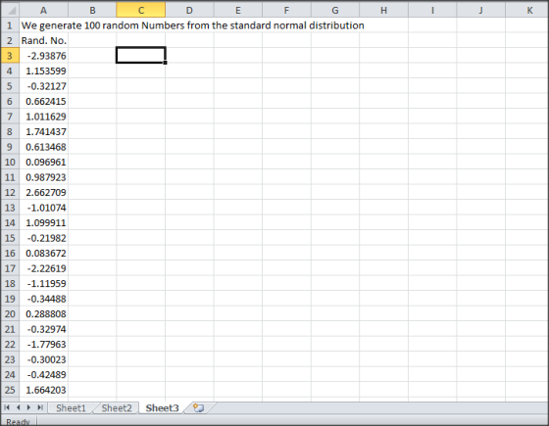Open the Sheet1 tab
Image resolution: width=549 pixels, height=426 pixels.
click(71, 407)
